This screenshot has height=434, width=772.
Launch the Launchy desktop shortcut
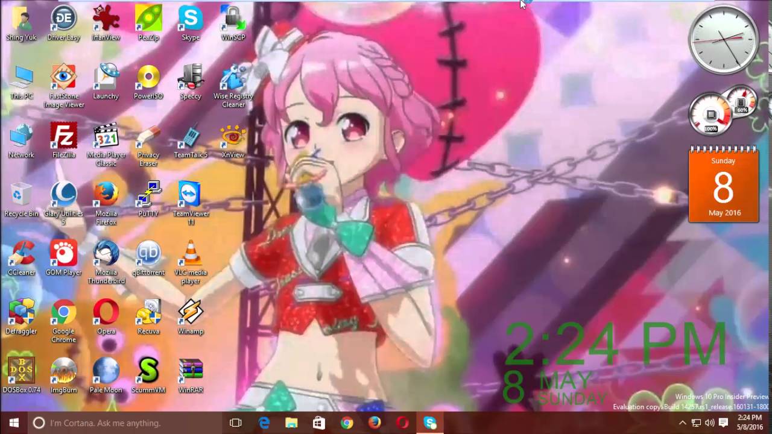(106, 83)
